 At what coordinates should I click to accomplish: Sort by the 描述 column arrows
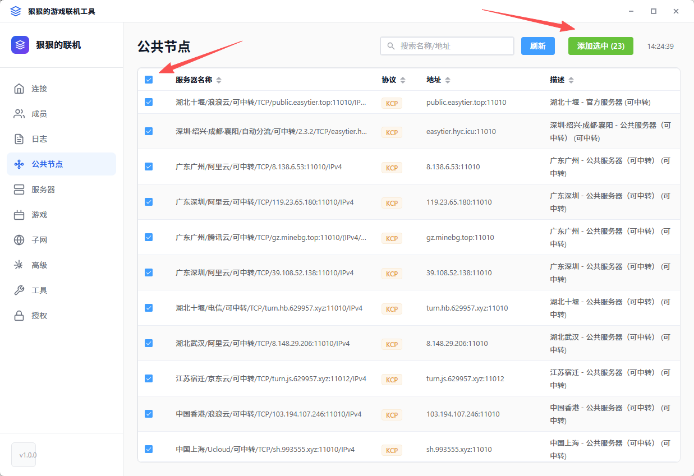click(x=571, y=80)
